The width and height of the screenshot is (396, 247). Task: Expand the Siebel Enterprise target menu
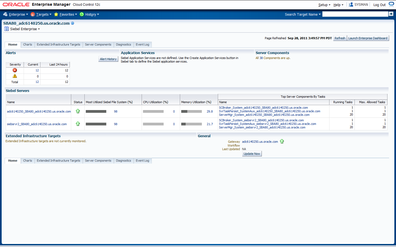25,29
